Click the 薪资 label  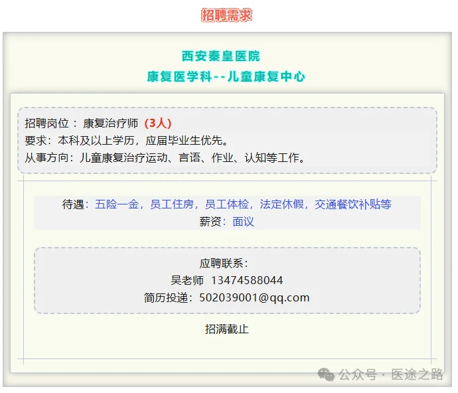coord(210,222)
